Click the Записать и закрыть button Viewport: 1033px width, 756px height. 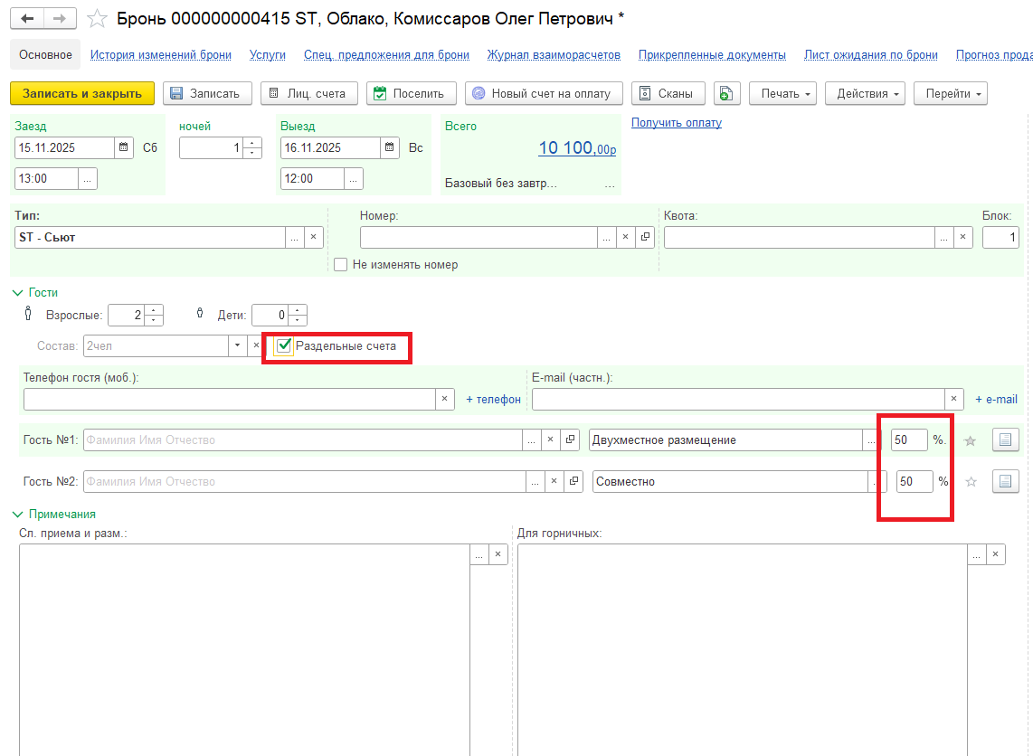pos(82,93)
